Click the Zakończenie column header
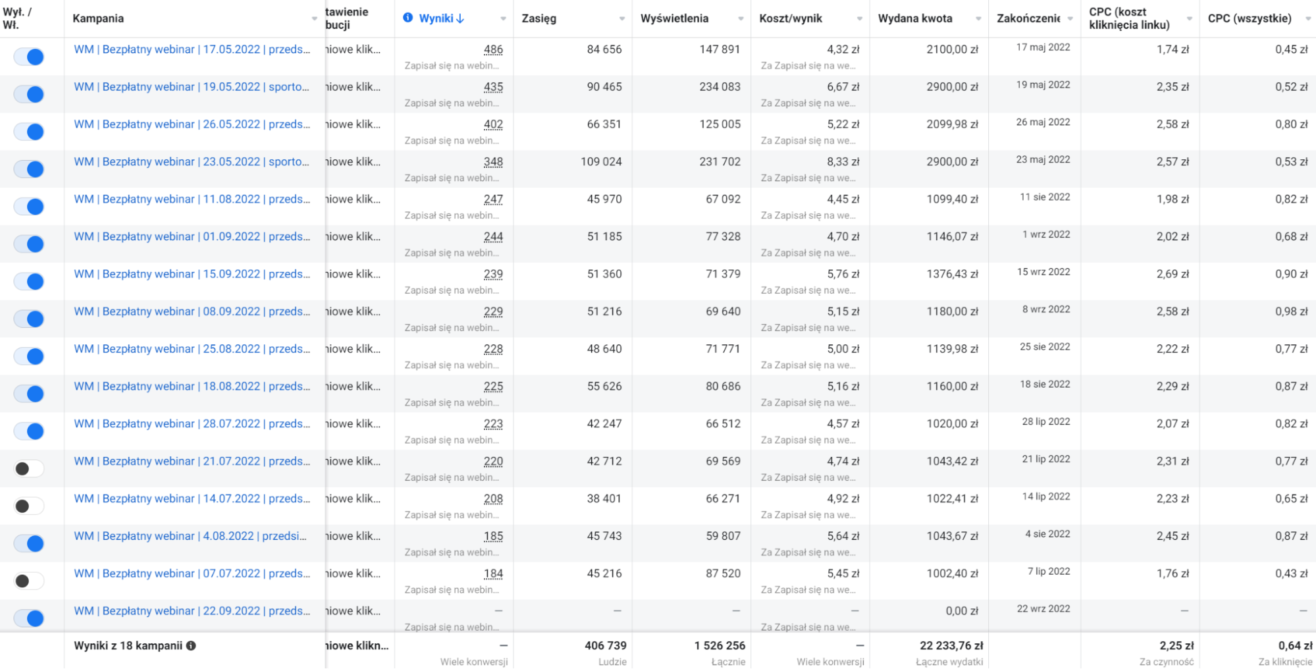Screen dimensions: 1316x669 pos(1027,18)
